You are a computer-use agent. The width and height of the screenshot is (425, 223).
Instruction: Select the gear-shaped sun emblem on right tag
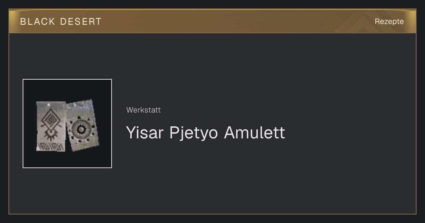point(81,129)
